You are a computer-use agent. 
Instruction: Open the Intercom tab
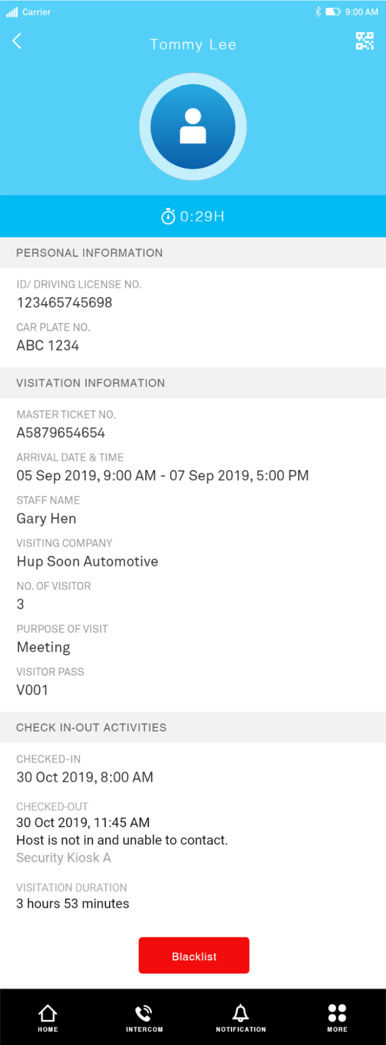[144, 1017]
